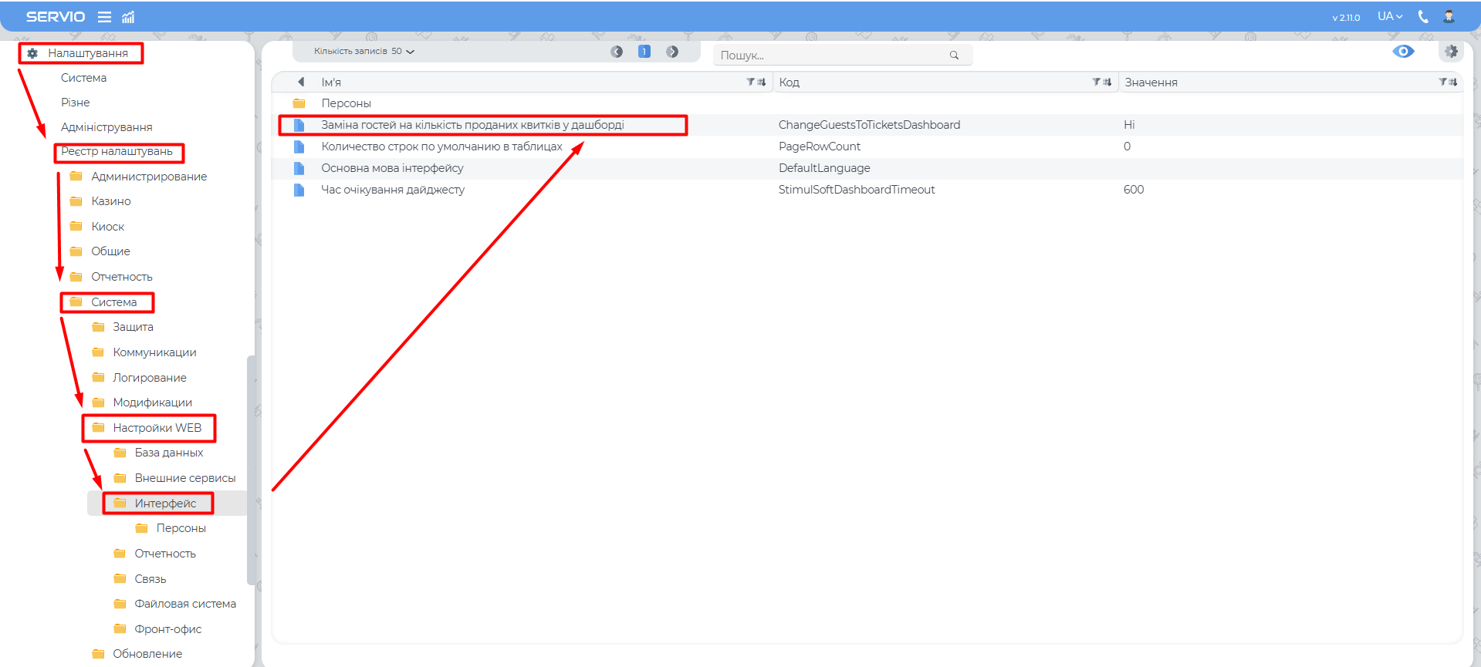
Task: Open the Кількість записів 50 dropdown
Action: coord(363,52)
